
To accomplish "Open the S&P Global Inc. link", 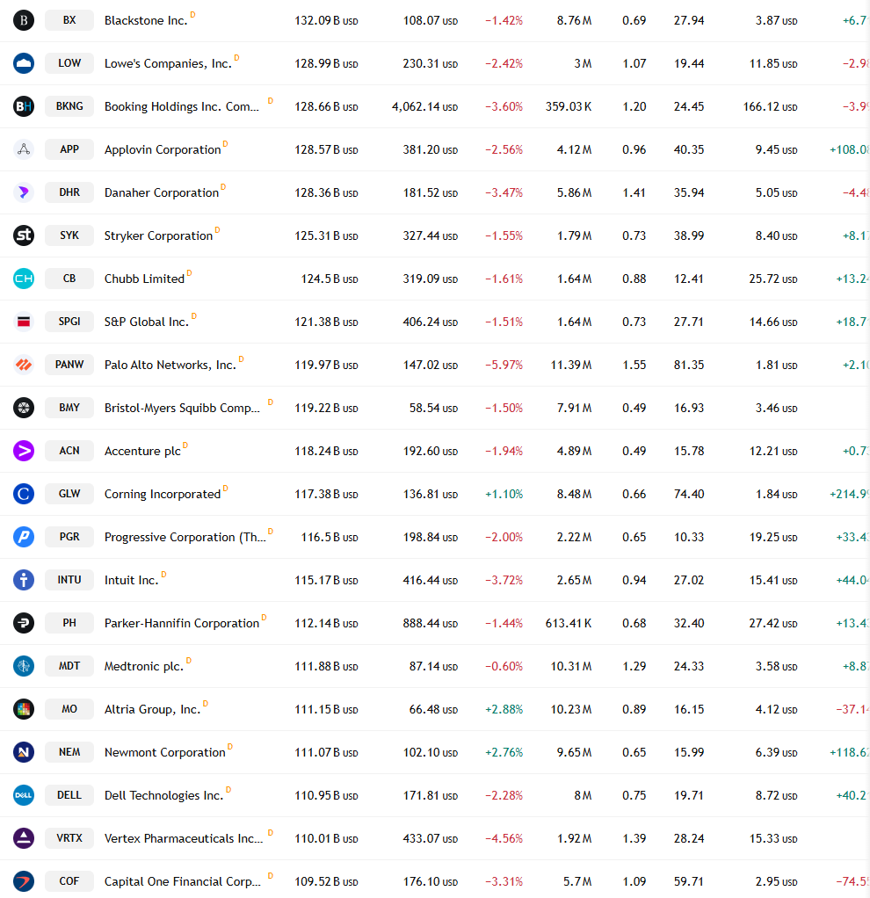I will pyautogui.click(x=147, y=322).
